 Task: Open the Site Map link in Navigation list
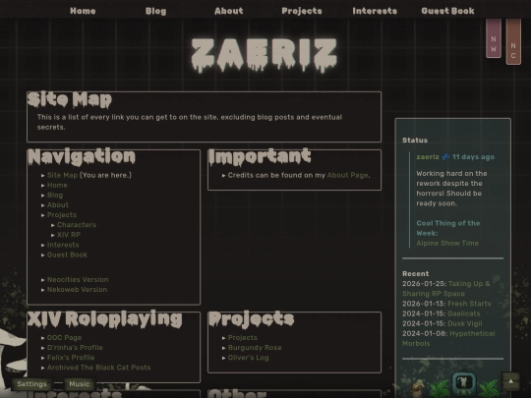coord(62,175)
